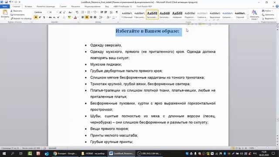This screenshot has width=279, height=157.
Task: Clear all formatting with the eraser icon
Action: (x=77, y=12)
